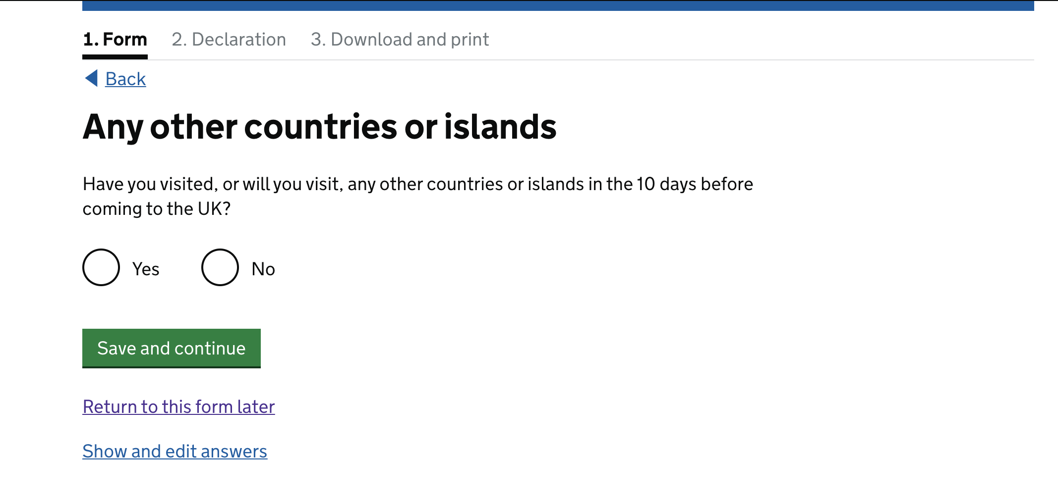
Task: Open 'Return to this form later' link
Action: (178, 406)
